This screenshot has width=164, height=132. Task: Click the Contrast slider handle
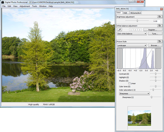coord(156,74)
